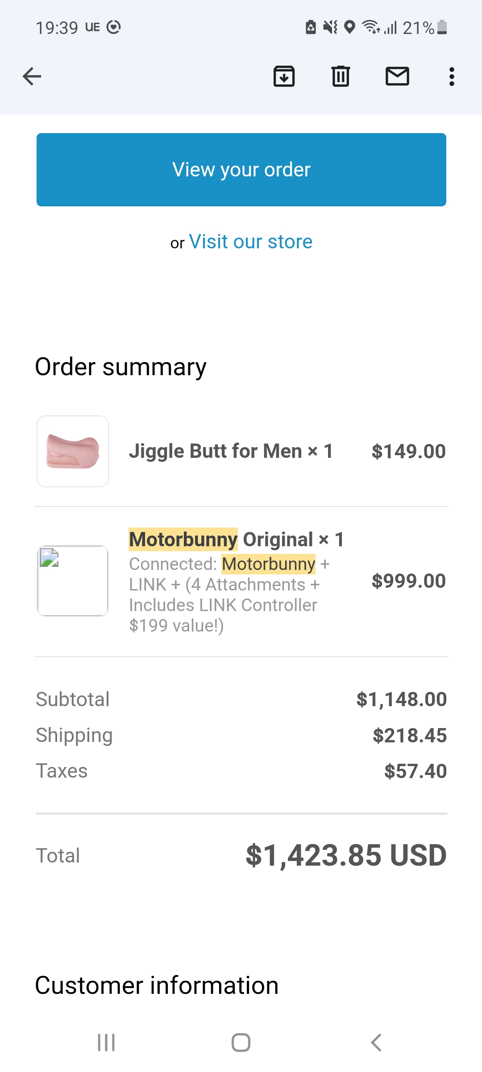The width and height of the screenshot is (482, 1072).
Task: Mark email as unread via envelope icon
Action: tap(397, 76)
